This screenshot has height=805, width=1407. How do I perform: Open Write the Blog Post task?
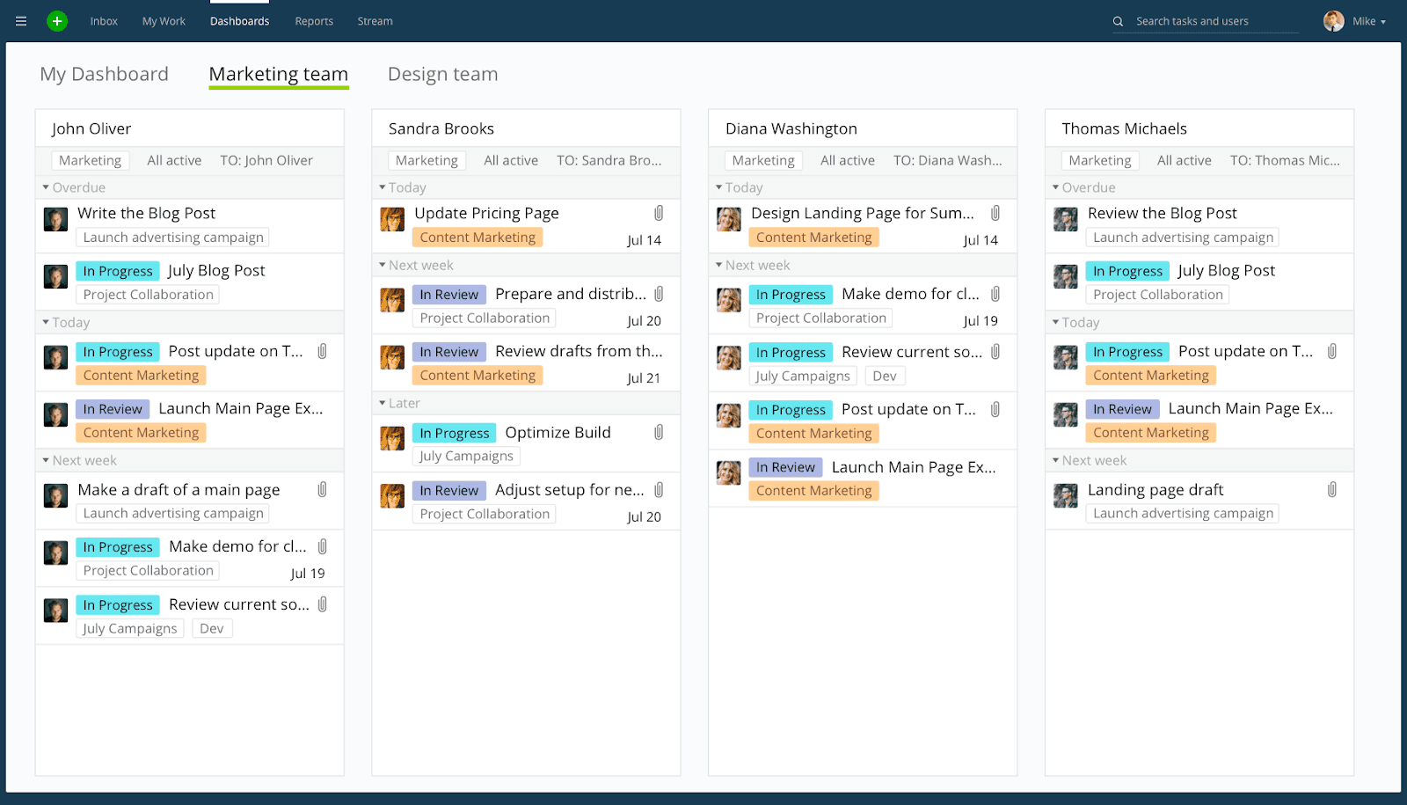147,213
